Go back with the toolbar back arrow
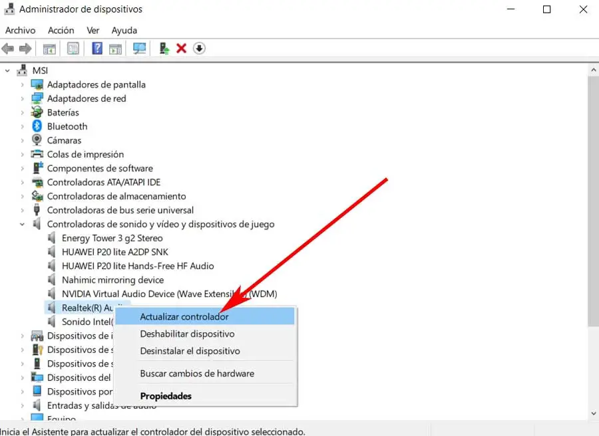The width and height of the screenshot is (599, 436). [x=7, y=49]
